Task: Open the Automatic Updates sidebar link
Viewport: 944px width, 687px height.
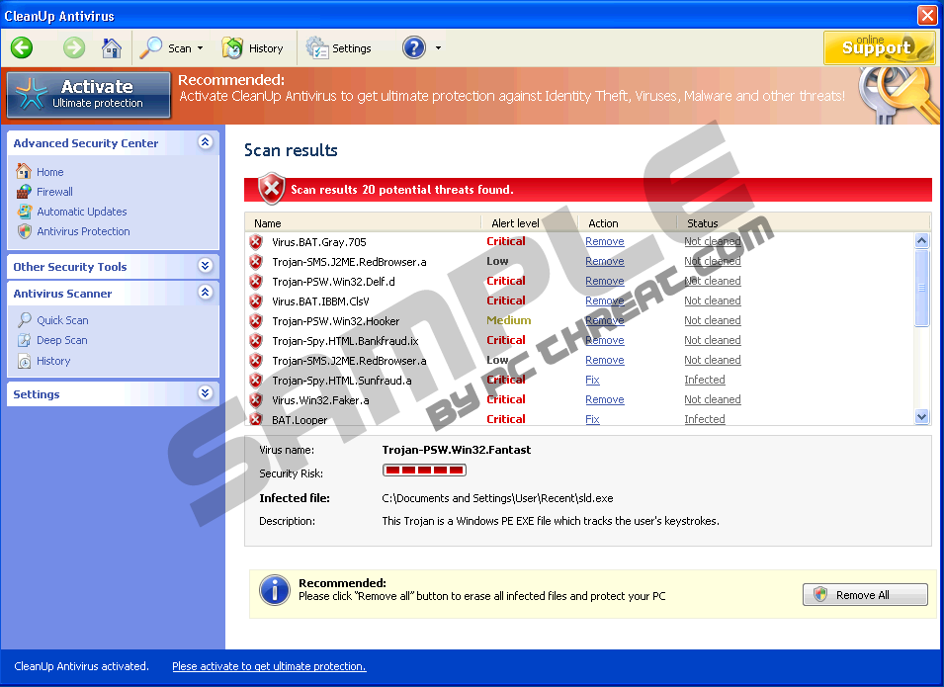Action: coord(82,212)
